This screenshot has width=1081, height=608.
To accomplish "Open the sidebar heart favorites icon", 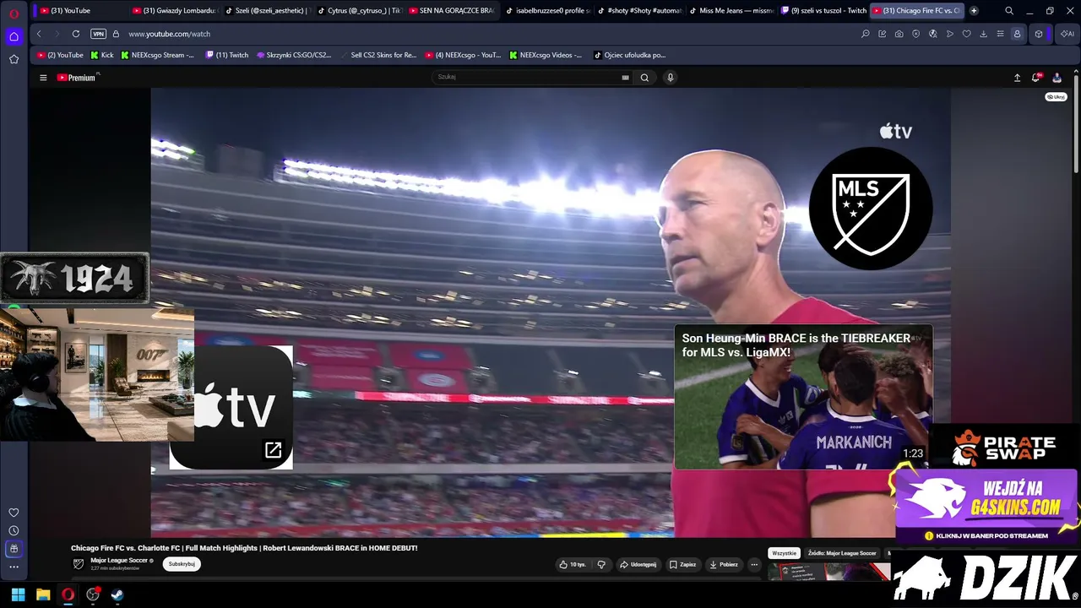I will [14, 513].
